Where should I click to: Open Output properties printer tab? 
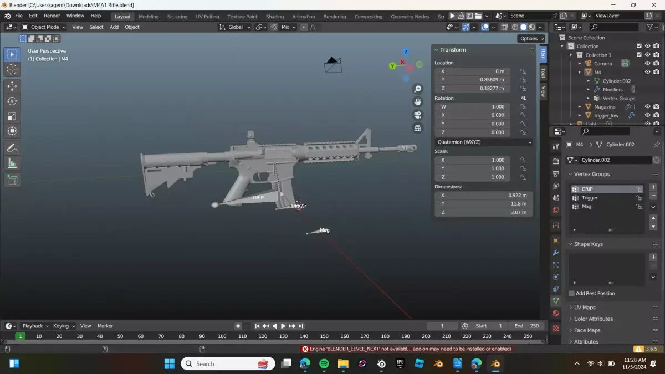555,173
